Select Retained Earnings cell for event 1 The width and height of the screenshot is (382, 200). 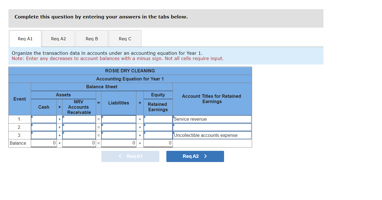point(158,119)
